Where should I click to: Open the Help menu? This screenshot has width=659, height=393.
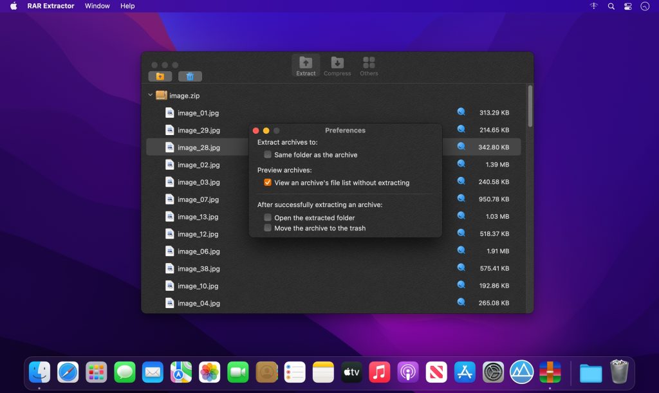coord(127,6)
